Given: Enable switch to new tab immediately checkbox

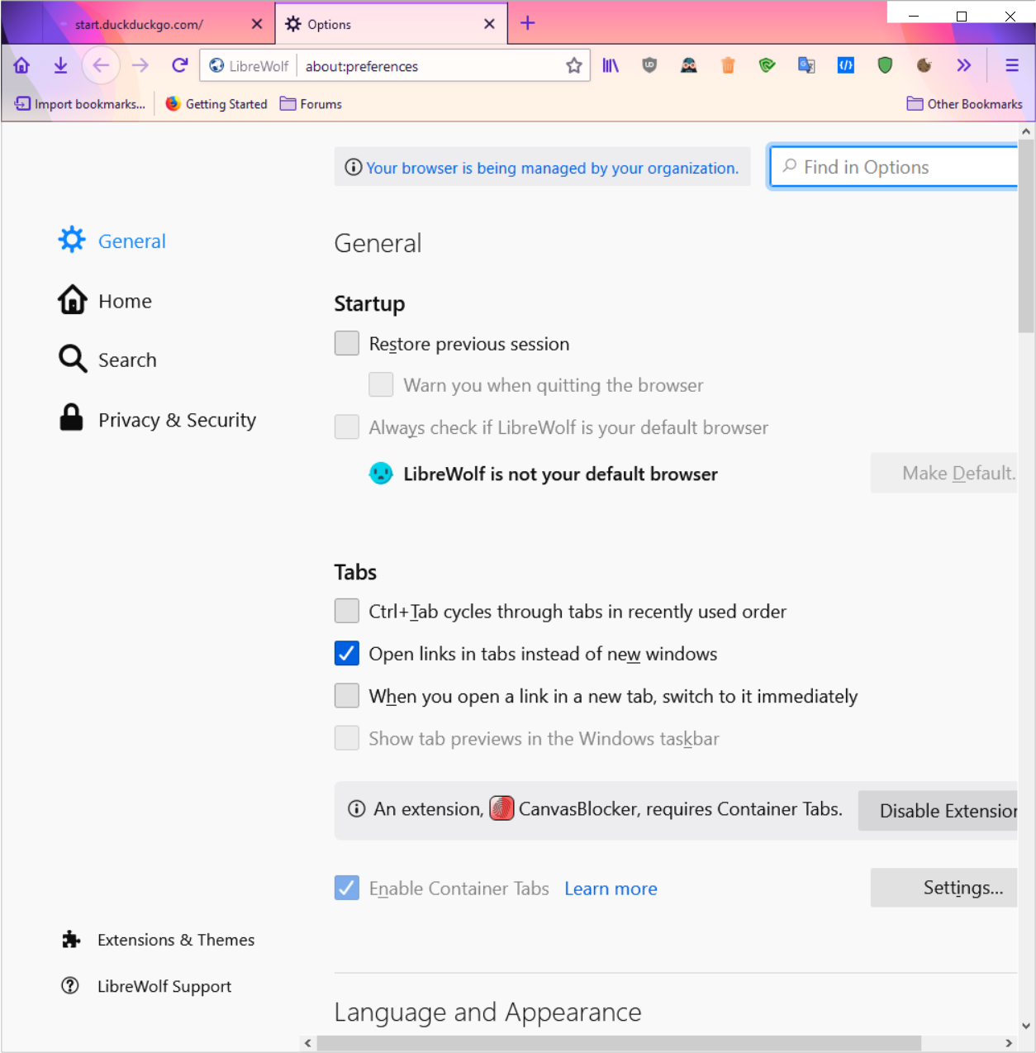Looking at the screenshot, I should 347,696.
